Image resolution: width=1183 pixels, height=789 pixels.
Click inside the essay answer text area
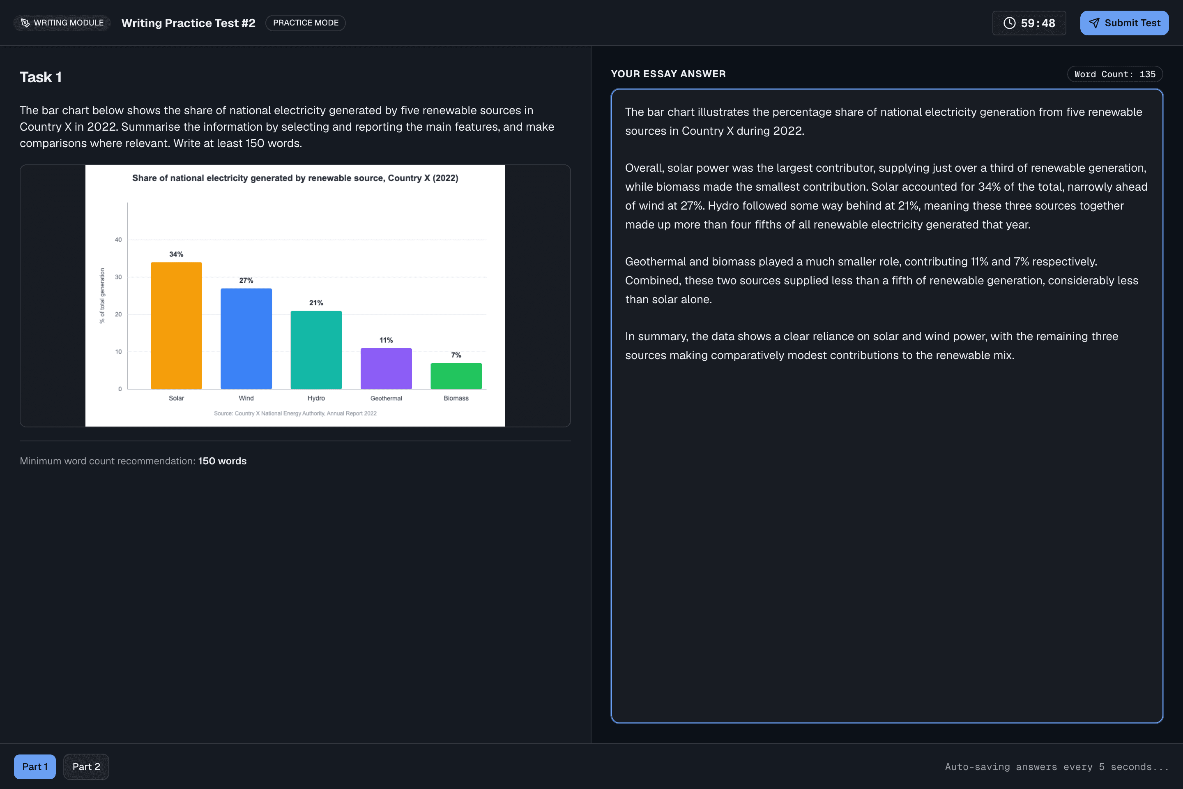click(x=887, y=406)
